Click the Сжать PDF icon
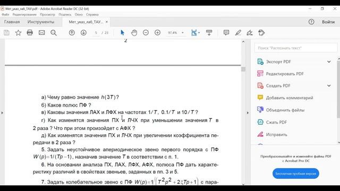This screenshot has width=340, height=191. click(x=260, y=122)
